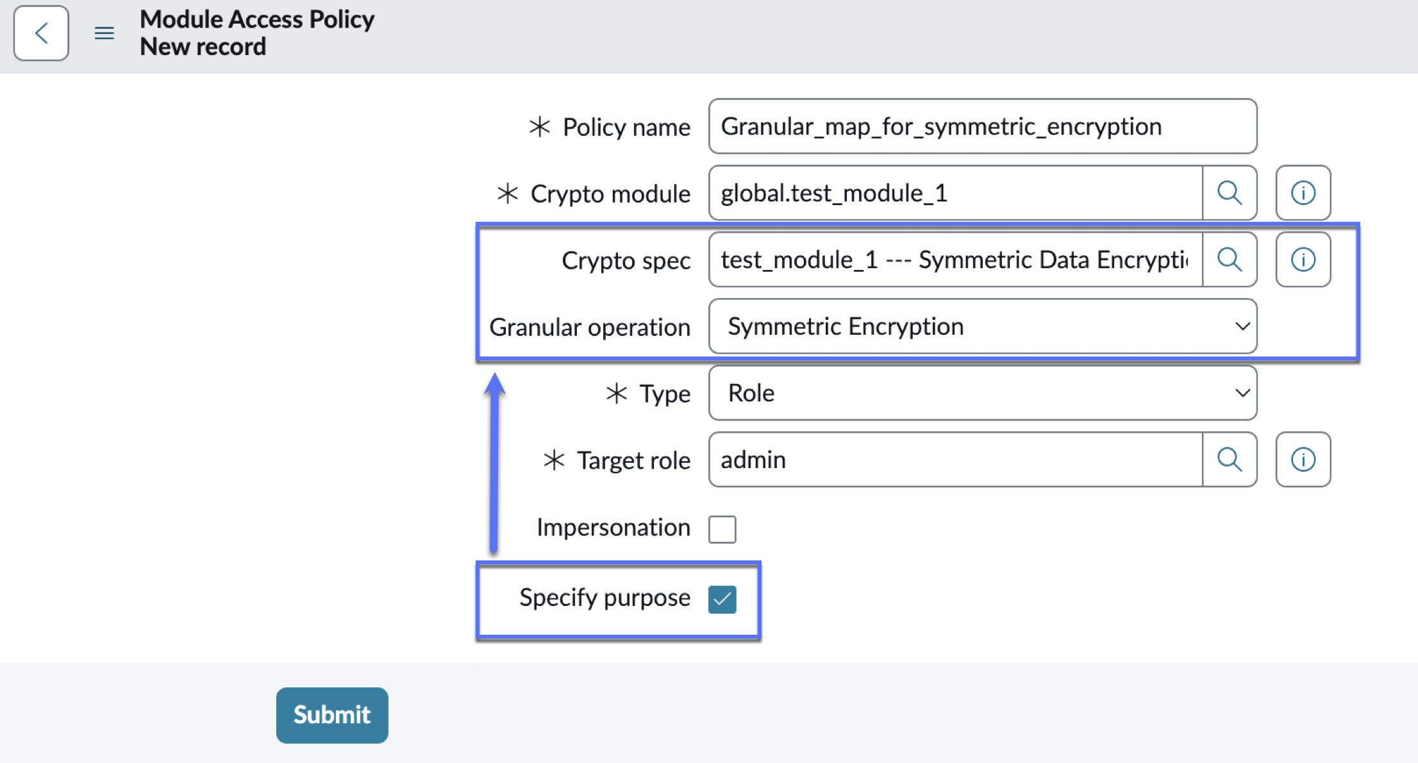Look up Target role with magnifier
The width and height of the screenshot is (1418, 763).
click(x=1230, y=460)
